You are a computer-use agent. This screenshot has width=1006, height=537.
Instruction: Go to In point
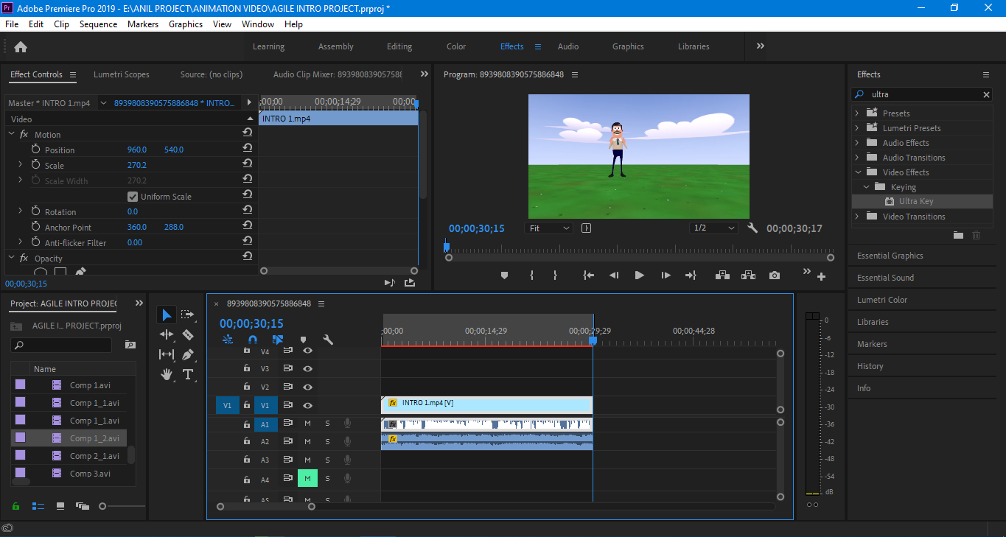[x=588, y=275]
